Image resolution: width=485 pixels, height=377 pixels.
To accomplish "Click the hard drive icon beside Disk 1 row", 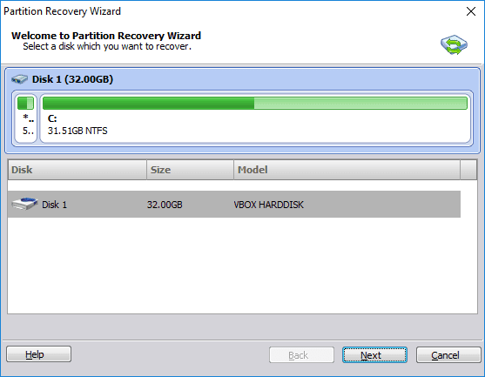I will [24, 204].
